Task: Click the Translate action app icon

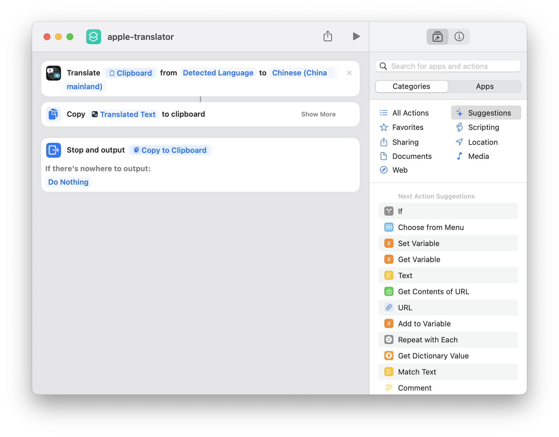Action: [54, 73]
